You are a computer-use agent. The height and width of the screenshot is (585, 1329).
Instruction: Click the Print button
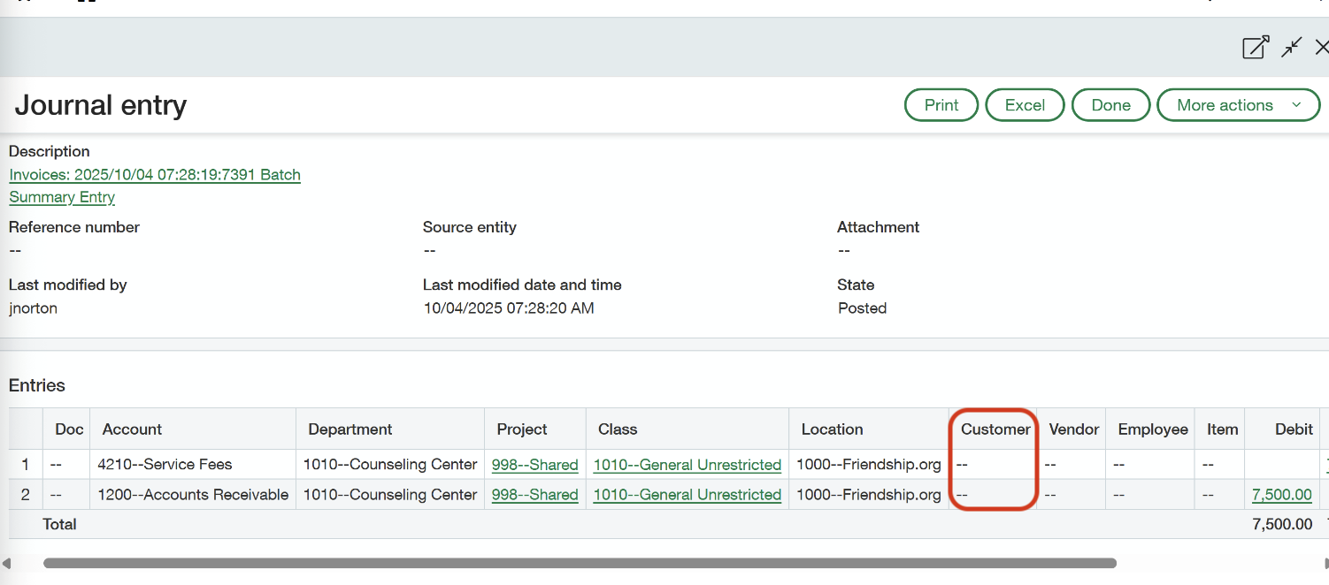pos(941,105)
